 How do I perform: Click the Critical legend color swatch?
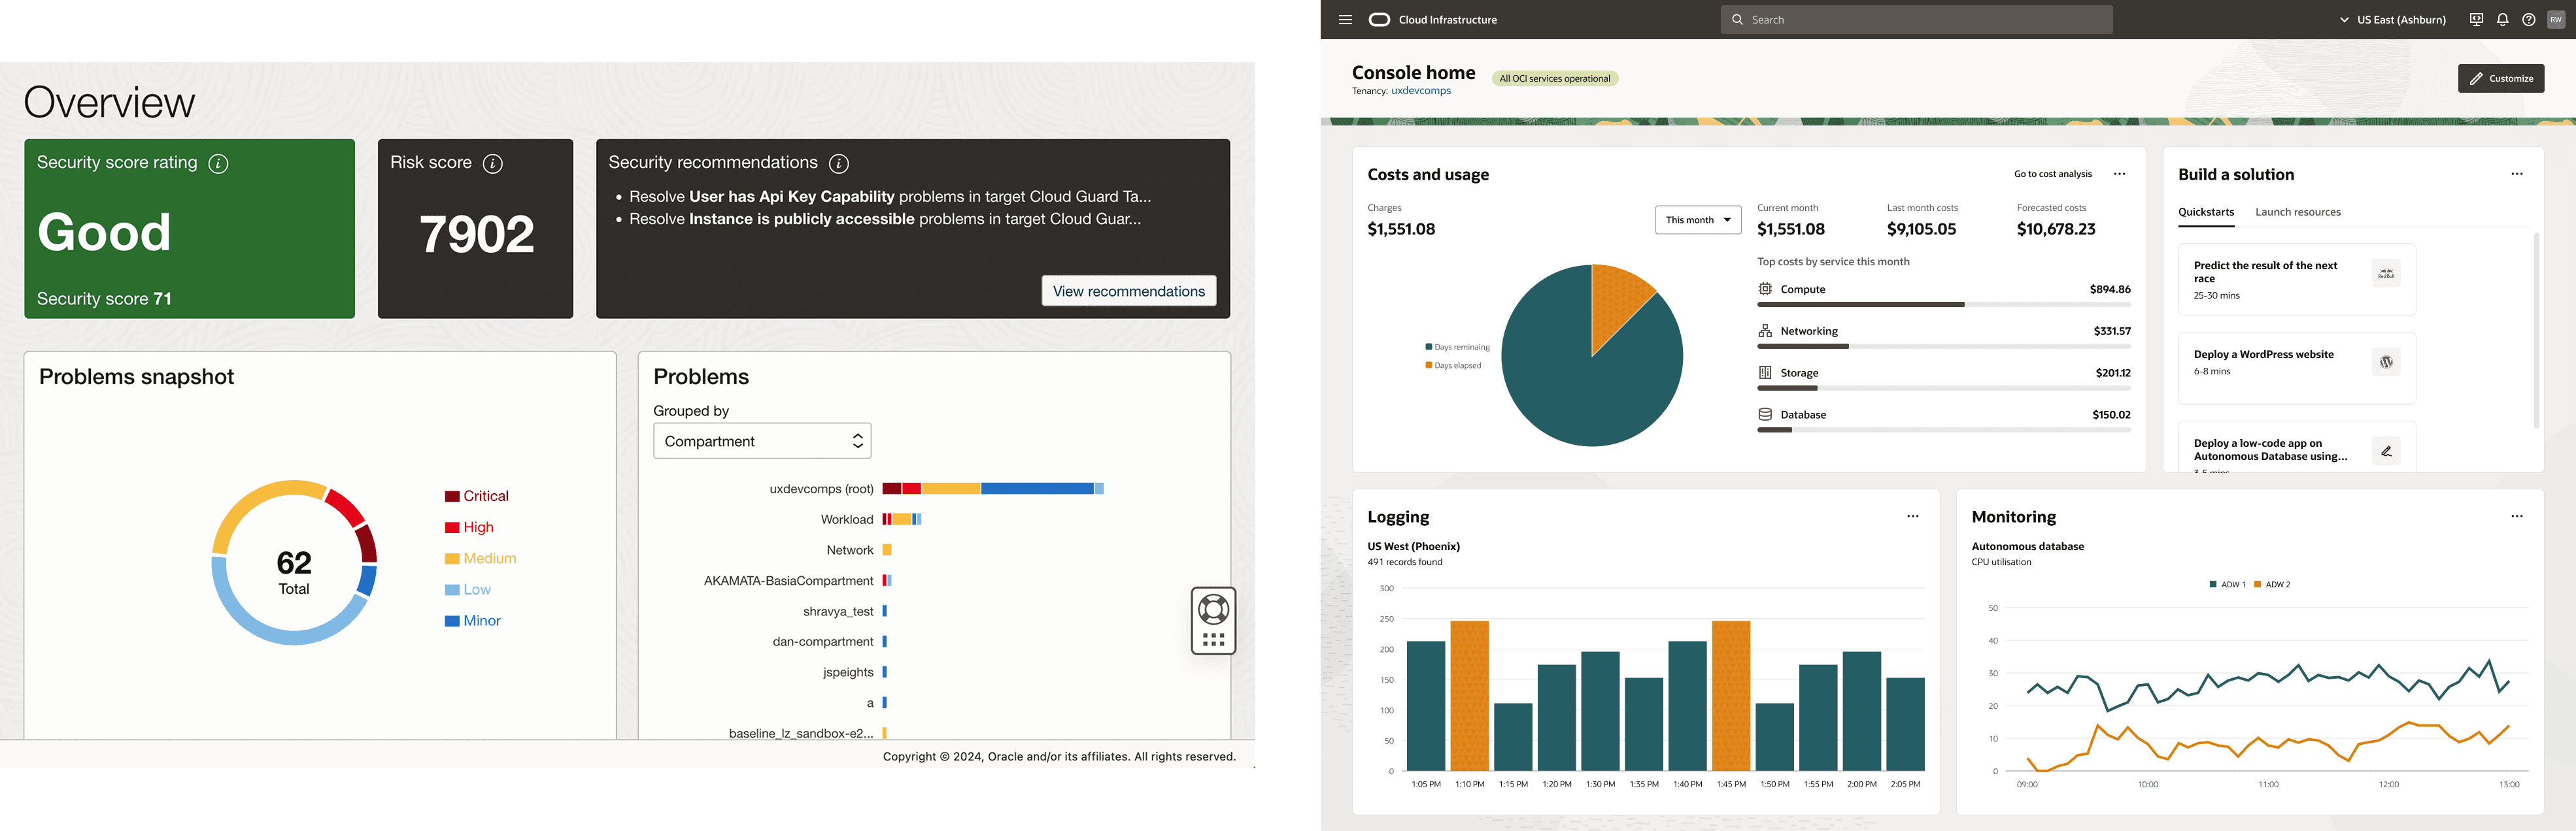coord(452,497)
